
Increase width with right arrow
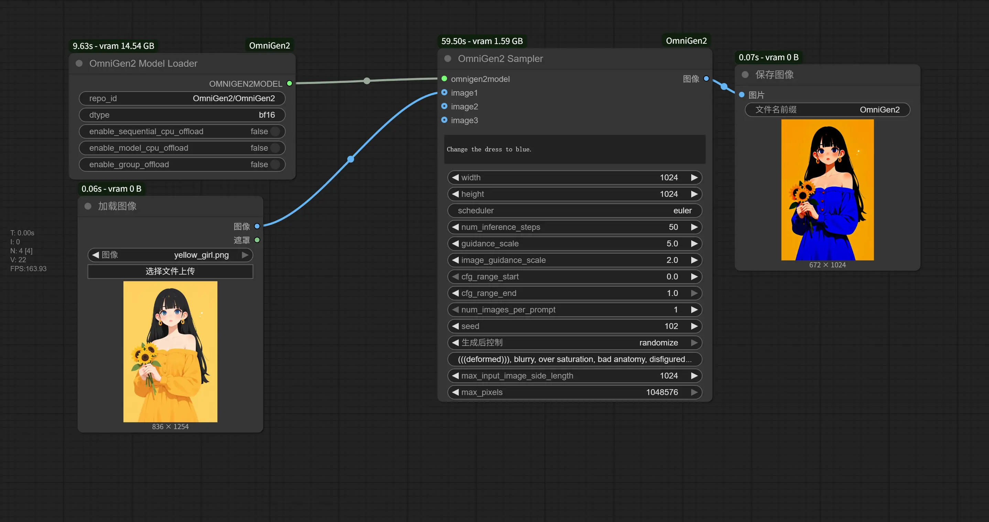(694, 178)
